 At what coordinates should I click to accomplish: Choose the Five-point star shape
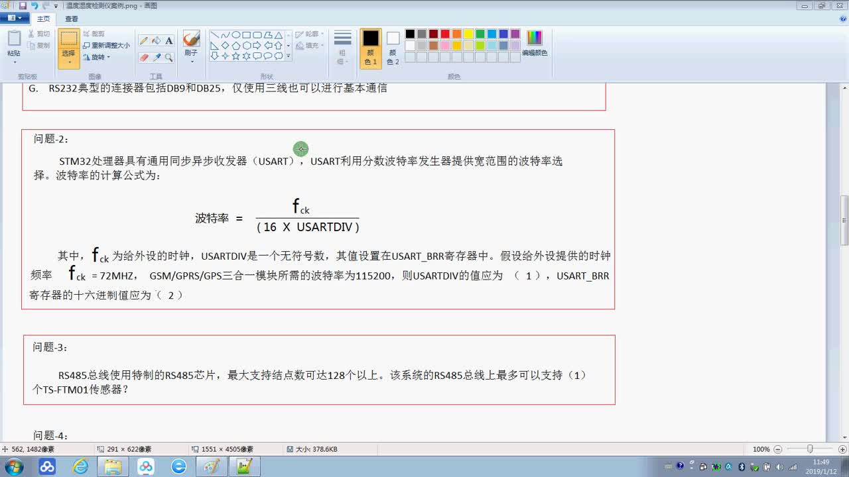tap(235, 56)
